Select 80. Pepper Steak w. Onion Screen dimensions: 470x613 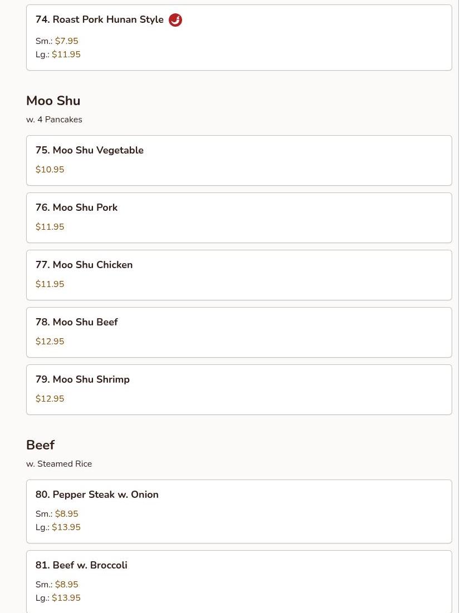pyautogui.click(x=239, y=511)
